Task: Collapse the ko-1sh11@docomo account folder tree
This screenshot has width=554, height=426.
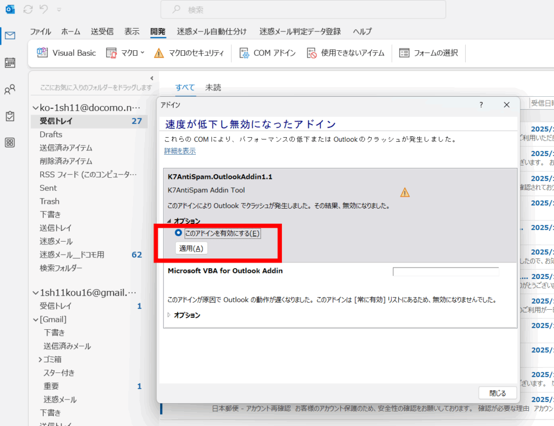Action: coord(35,108)
